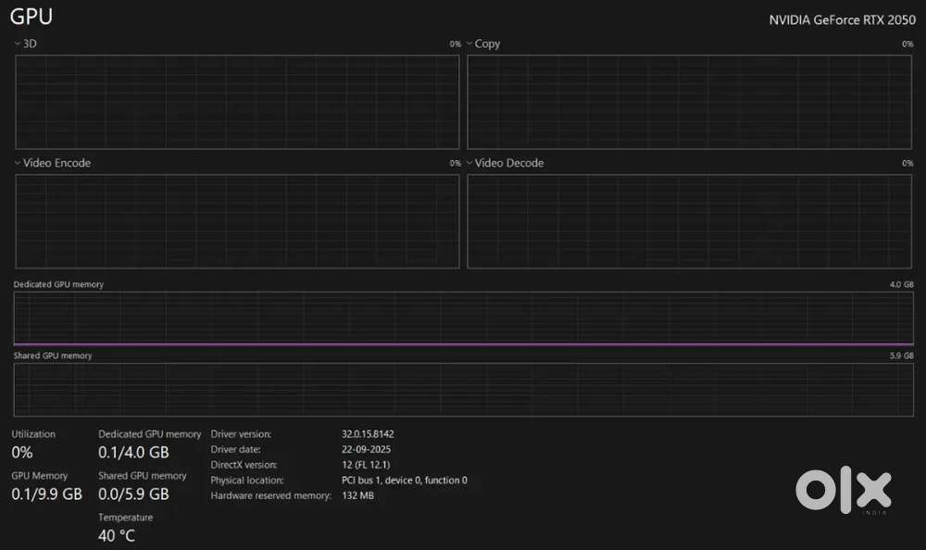Select the Utilization 0% value
Image resolution: width=926 pixels, height=550 pixels.
(x=22, y=453)
